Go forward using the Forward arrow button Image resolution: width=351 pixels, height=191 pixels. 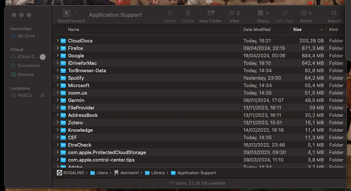click(x=75, y=13)
